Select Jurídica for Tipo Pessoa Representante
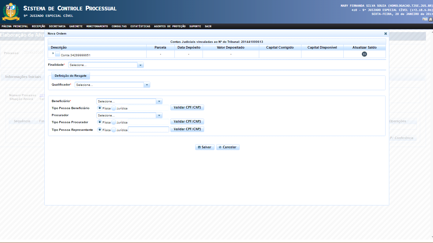The image size is (433, 243). coord(114,130)
